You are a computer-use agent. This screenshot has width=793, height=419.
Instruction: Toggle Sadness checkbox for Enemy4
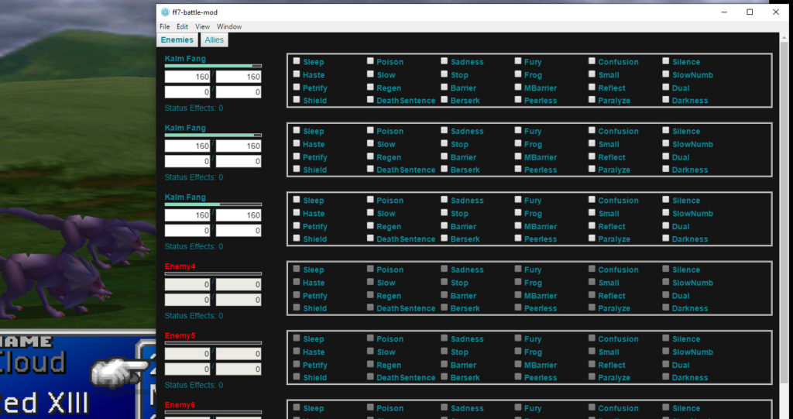coord(444,270)
